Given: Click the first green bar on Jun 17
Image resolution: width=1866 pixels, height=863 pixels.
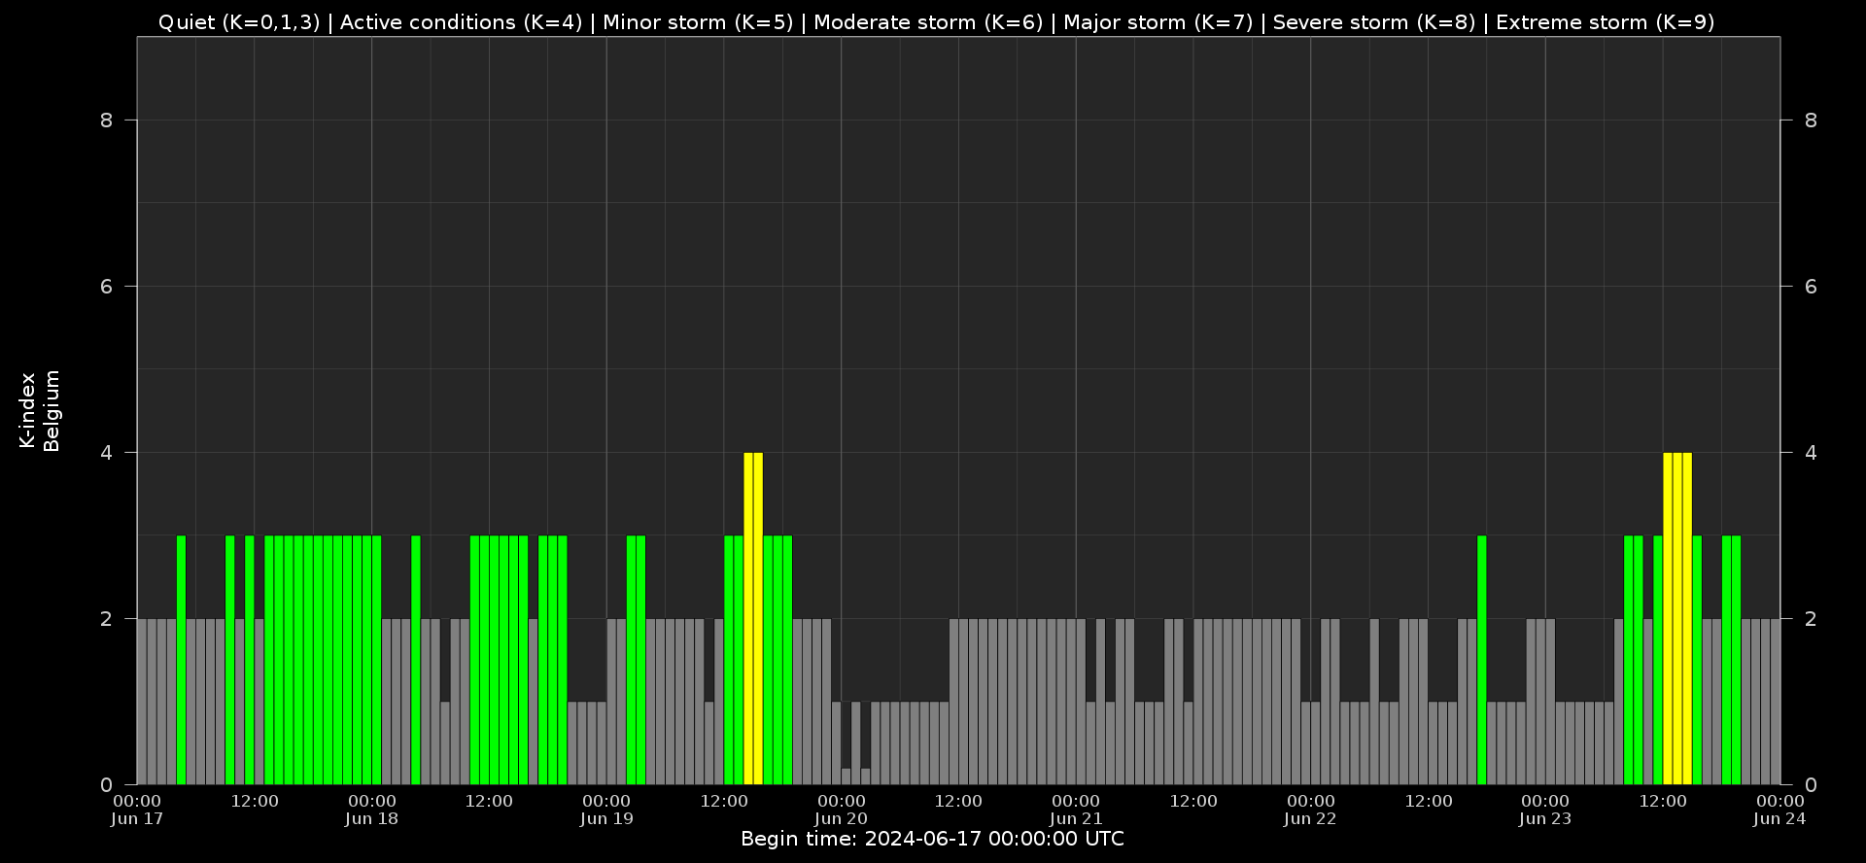Looking at the screenshot, I should point(181,660).
